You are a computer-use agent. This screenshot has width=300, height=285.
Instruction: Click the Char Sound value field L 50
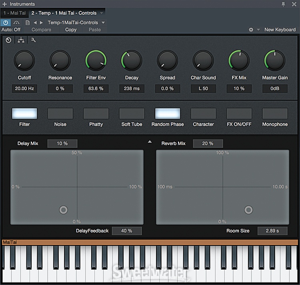click(x=203, y=89)
